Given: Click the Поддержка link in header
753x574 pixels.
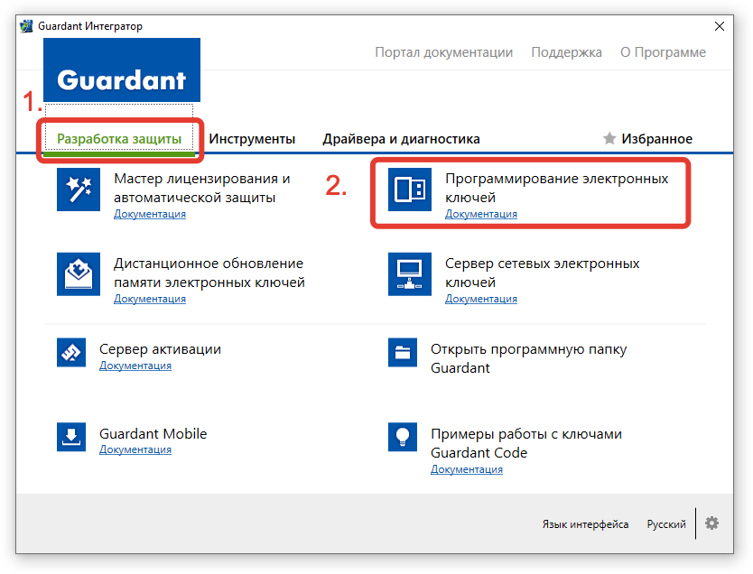Looking at the screenshot, I should pos(566,52).
